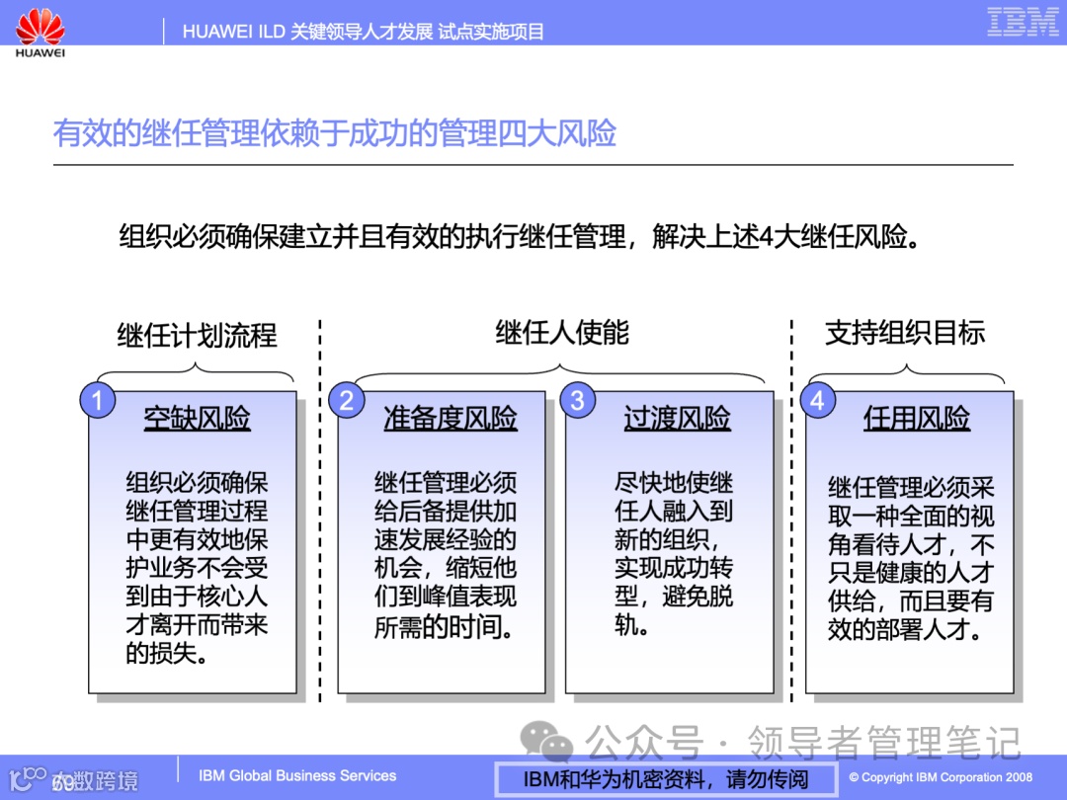The height and width of the screenshot is (800, 1067).
Task: Select the numbered circle 2 badge
Action: click(346, 400)
